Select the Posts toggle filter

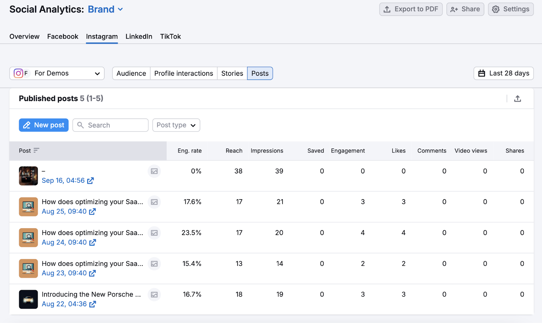(260, 73)
